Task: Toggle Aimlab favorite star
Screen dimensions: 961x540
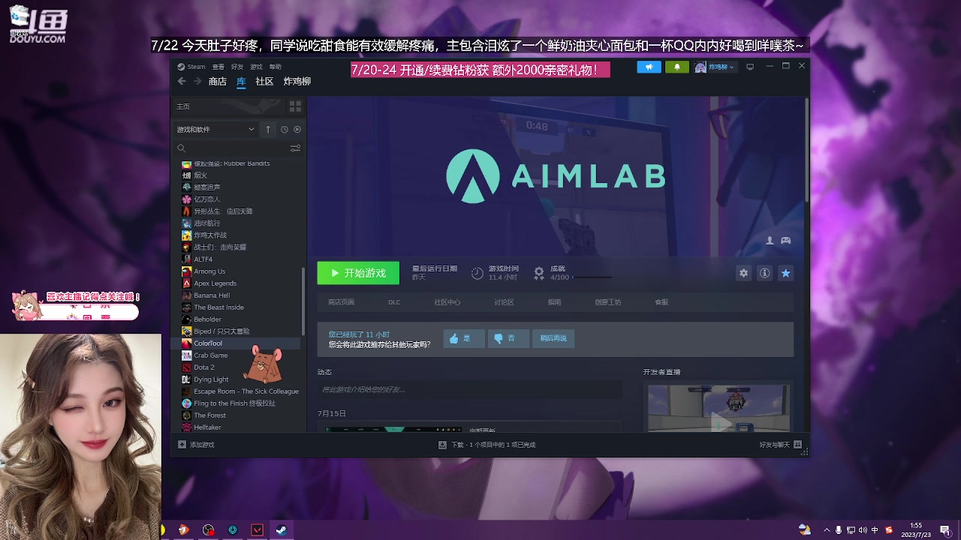Action: [x=785, y=273]
